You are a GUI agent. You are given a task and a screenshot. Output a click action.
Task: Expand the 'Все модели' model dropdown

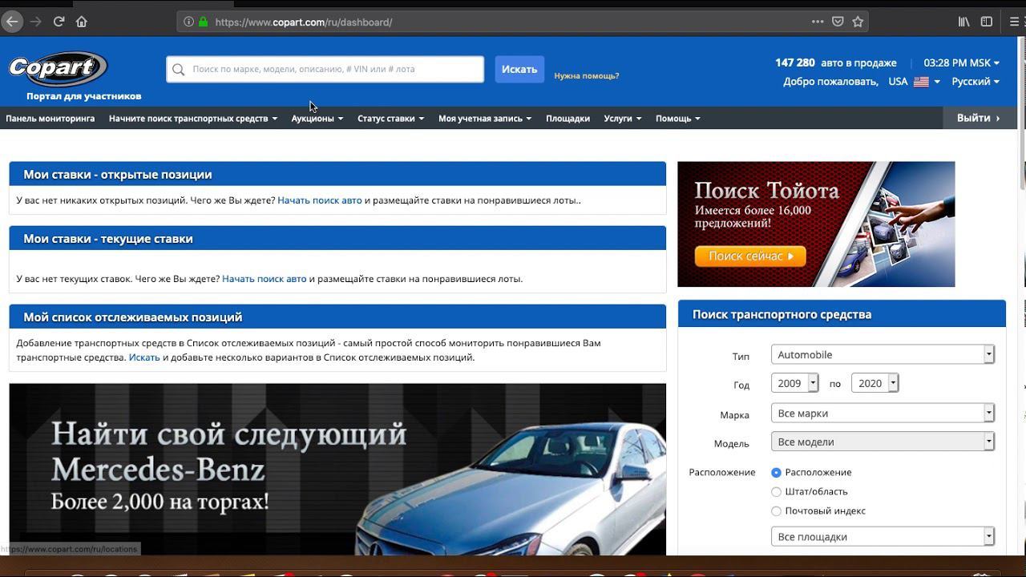(x=883, y=442)
